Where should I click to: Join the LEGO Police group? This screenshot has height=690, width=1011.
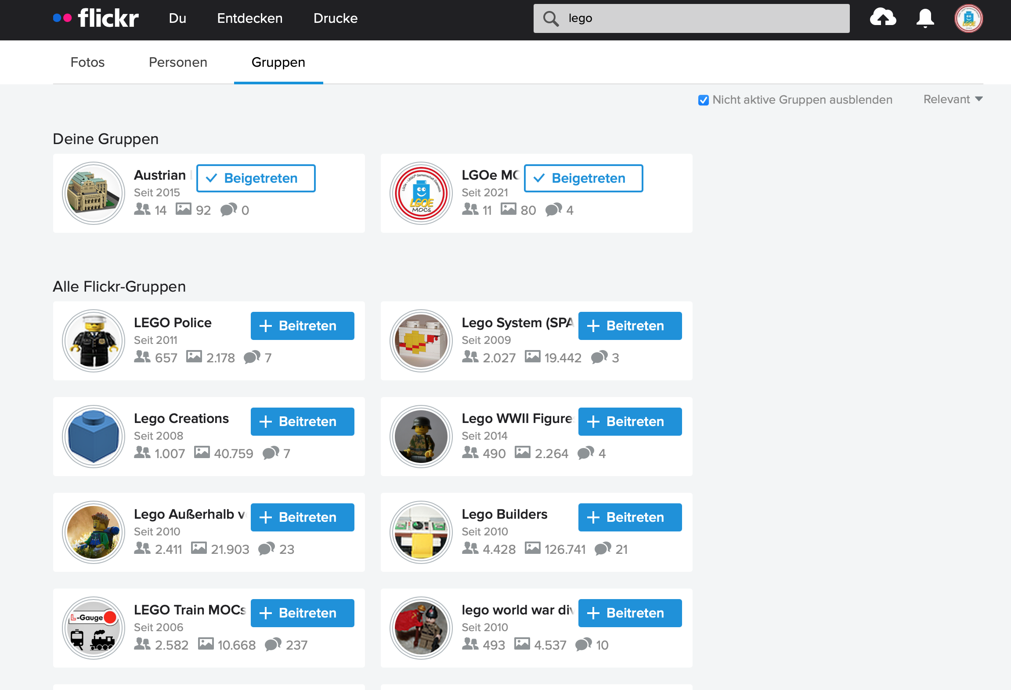coord(303,326)
